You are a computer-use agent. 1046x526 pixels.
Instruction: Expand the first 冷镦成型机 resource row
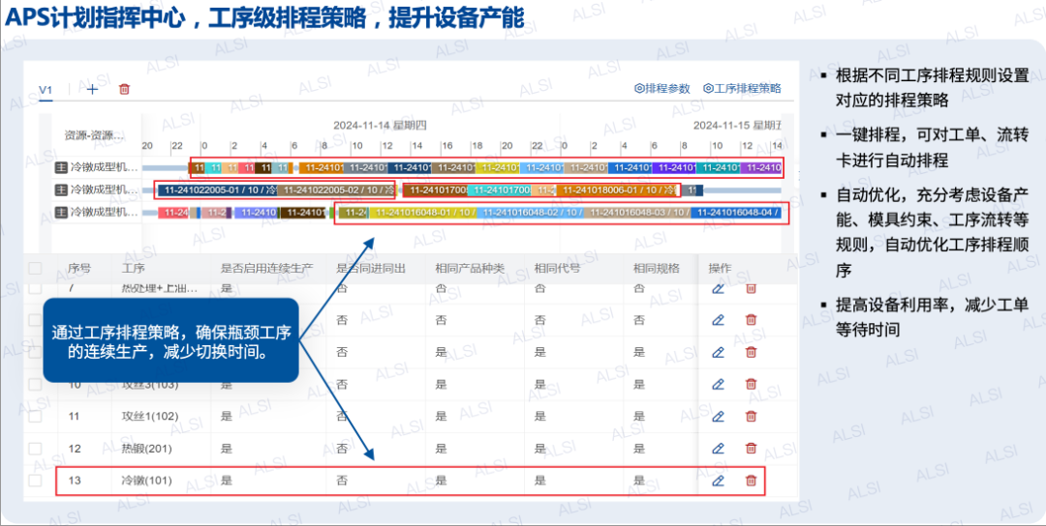click(60, 167)
